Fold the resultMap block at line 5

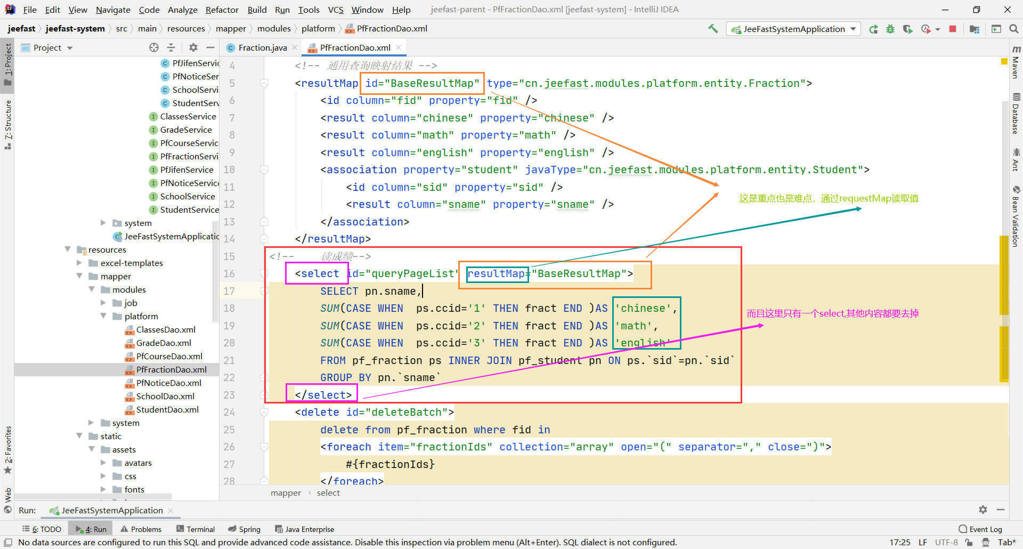[264, 83]
